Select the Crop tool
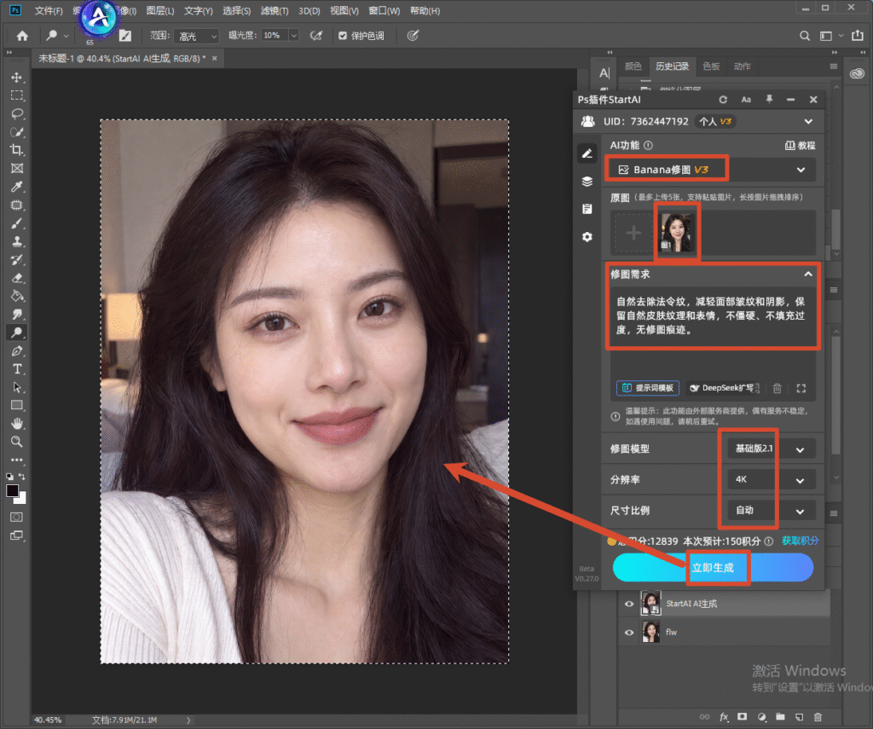 point(17,150)
